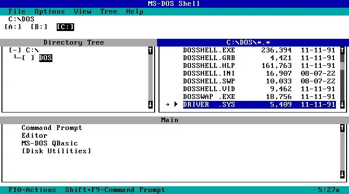The width and height of the screenshot is (349, 194).
Task: Click the file list scrollbar thumb
Action: point(342,66)
